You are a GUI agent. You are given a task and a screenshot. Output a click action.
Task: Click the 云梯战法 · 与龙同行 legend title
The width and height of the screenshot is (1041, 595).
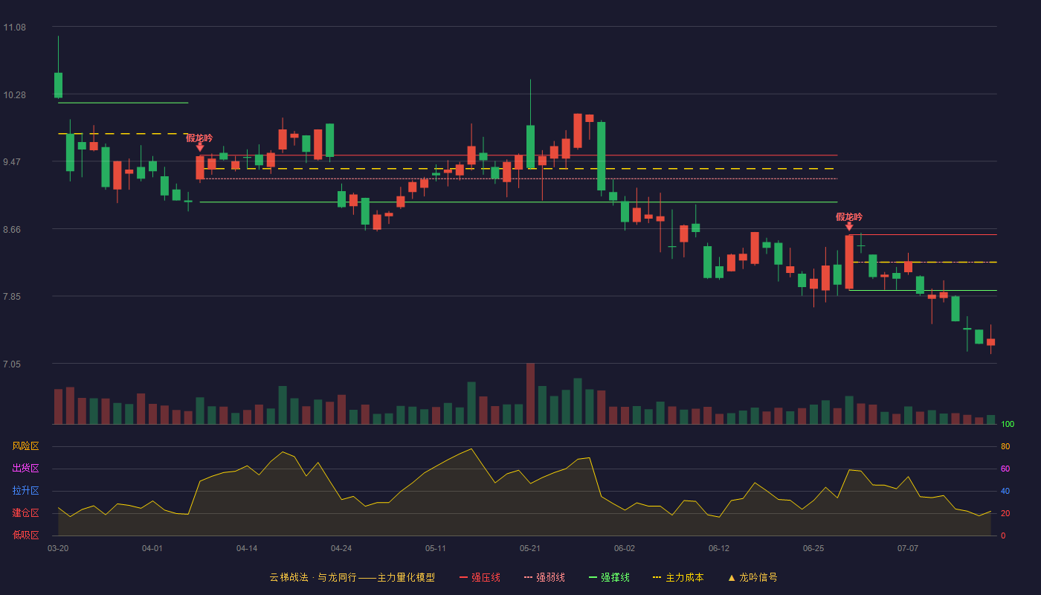pos(312,577)
